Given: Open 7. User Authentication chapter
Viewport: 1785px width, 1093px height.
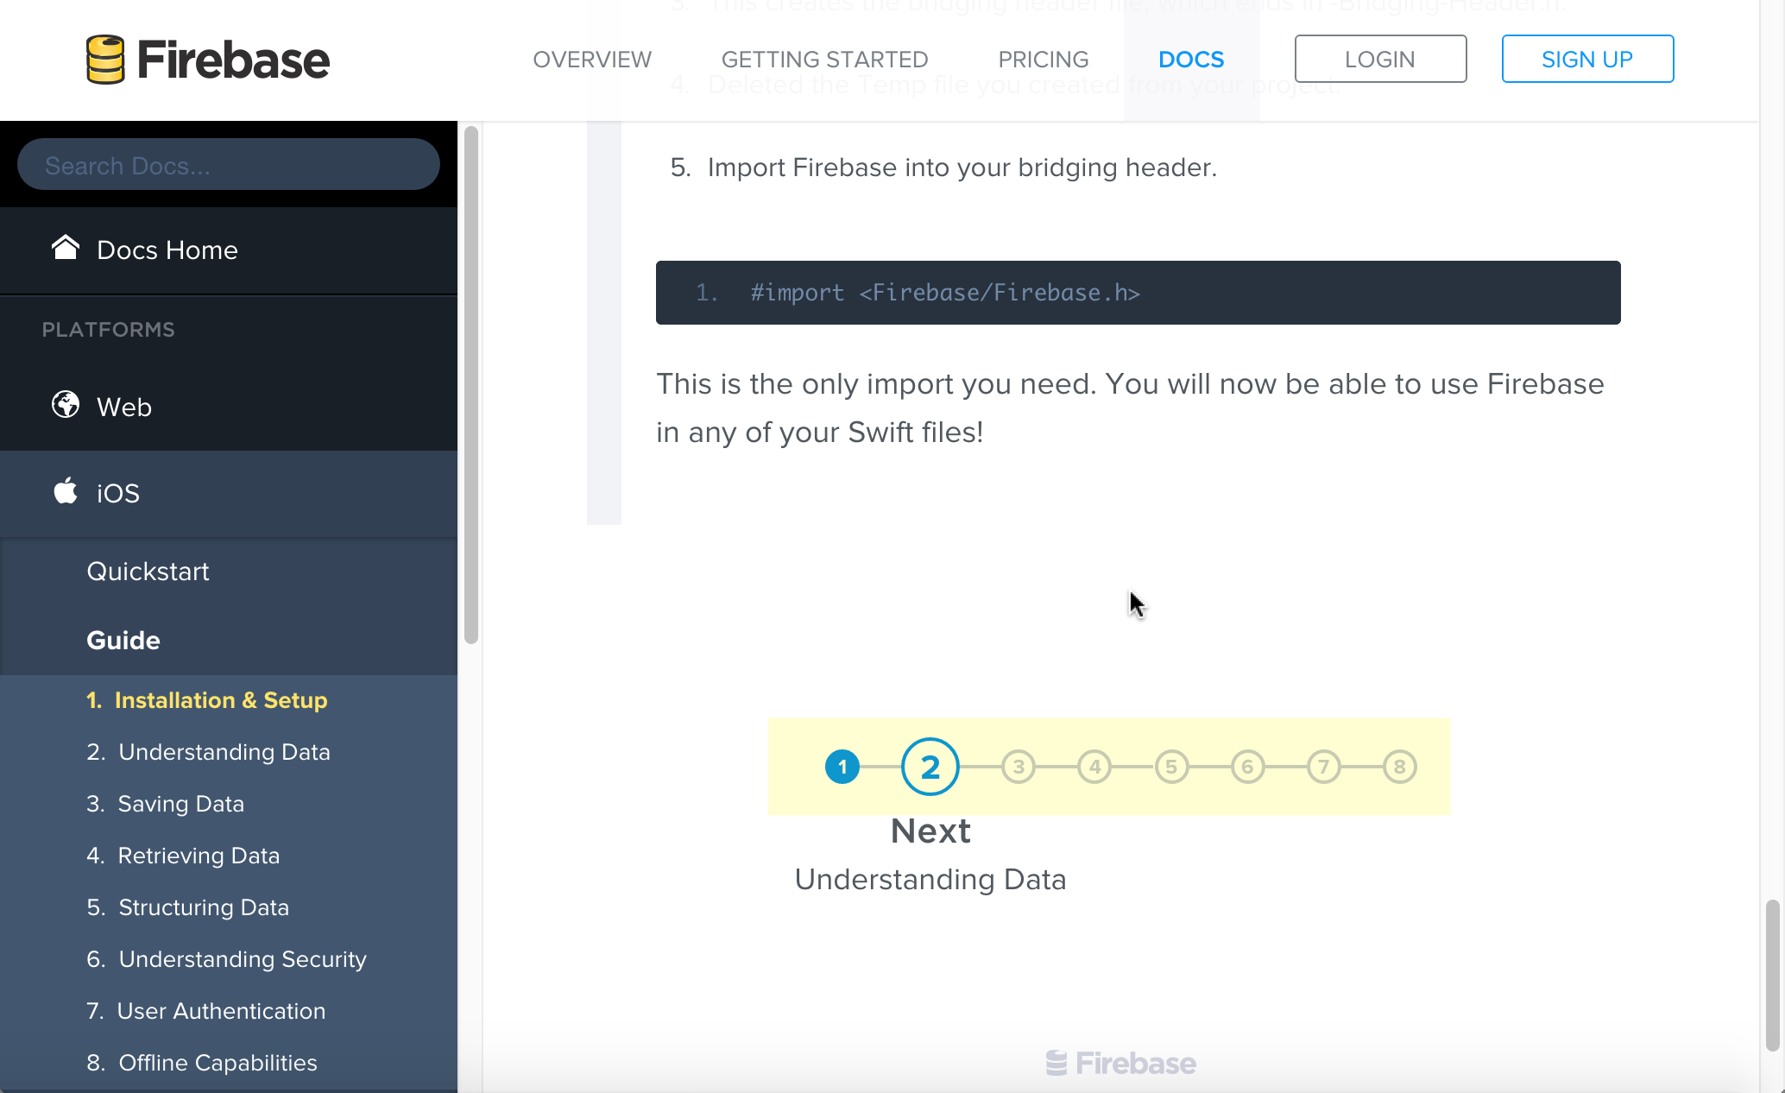Looking at the screenshot, I should tap(205, 1011).
